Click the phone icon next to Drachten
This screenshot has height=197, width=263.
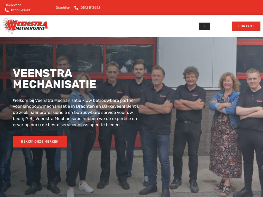[x=76, y=8]
